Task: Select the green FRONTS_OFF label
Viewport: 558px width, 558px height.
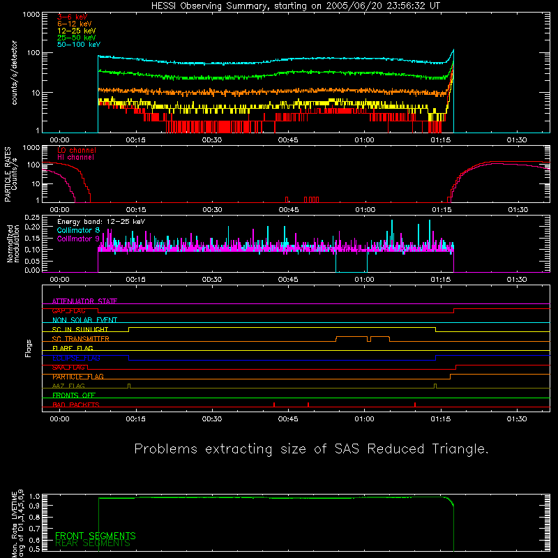Action: (x=74, y=395)
